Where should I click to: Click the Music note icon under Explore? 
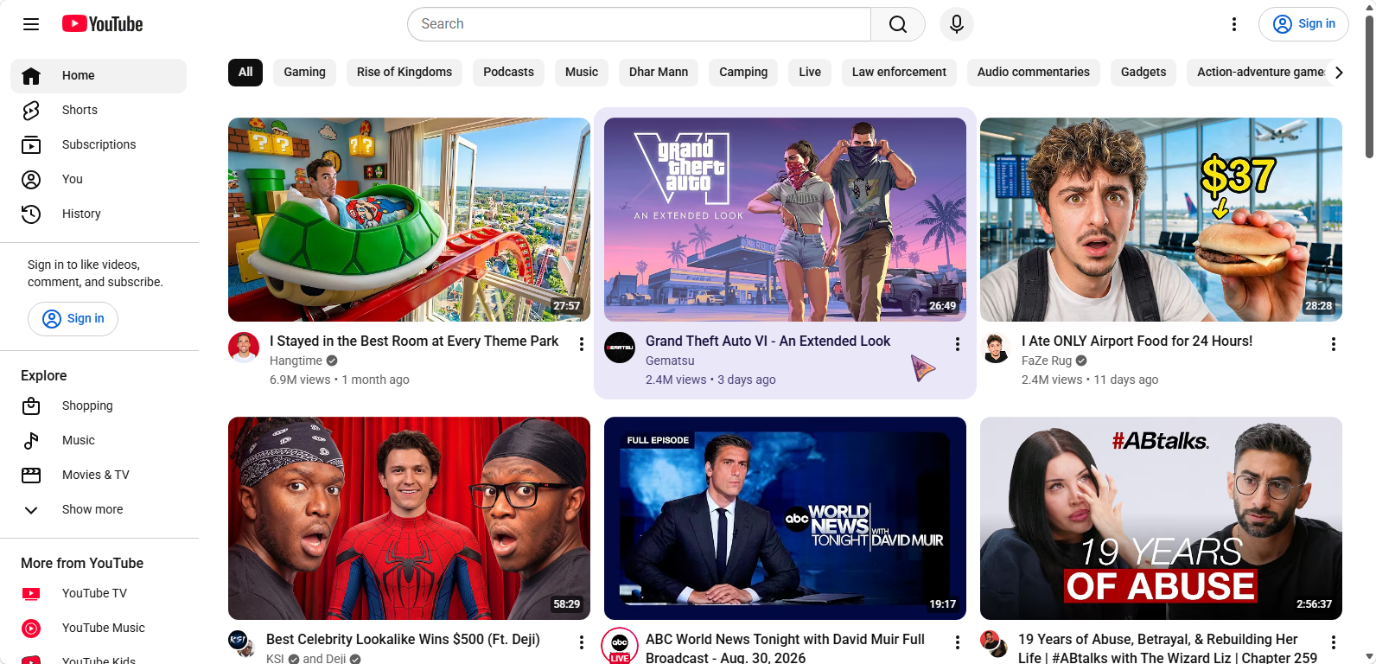(x=31, y=441)
